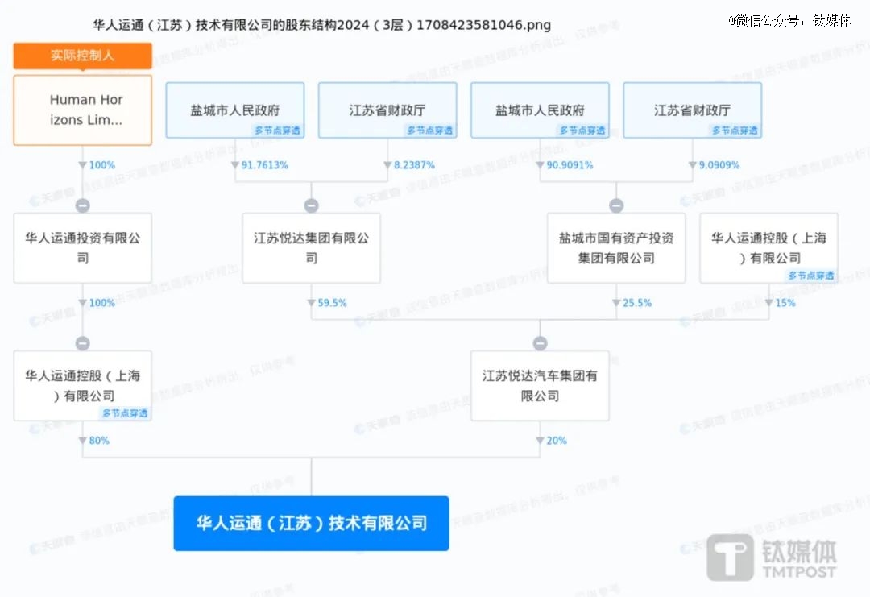Click the 80% stake label
The height and width of the screenshot is (597, 870).
(99, 441)
